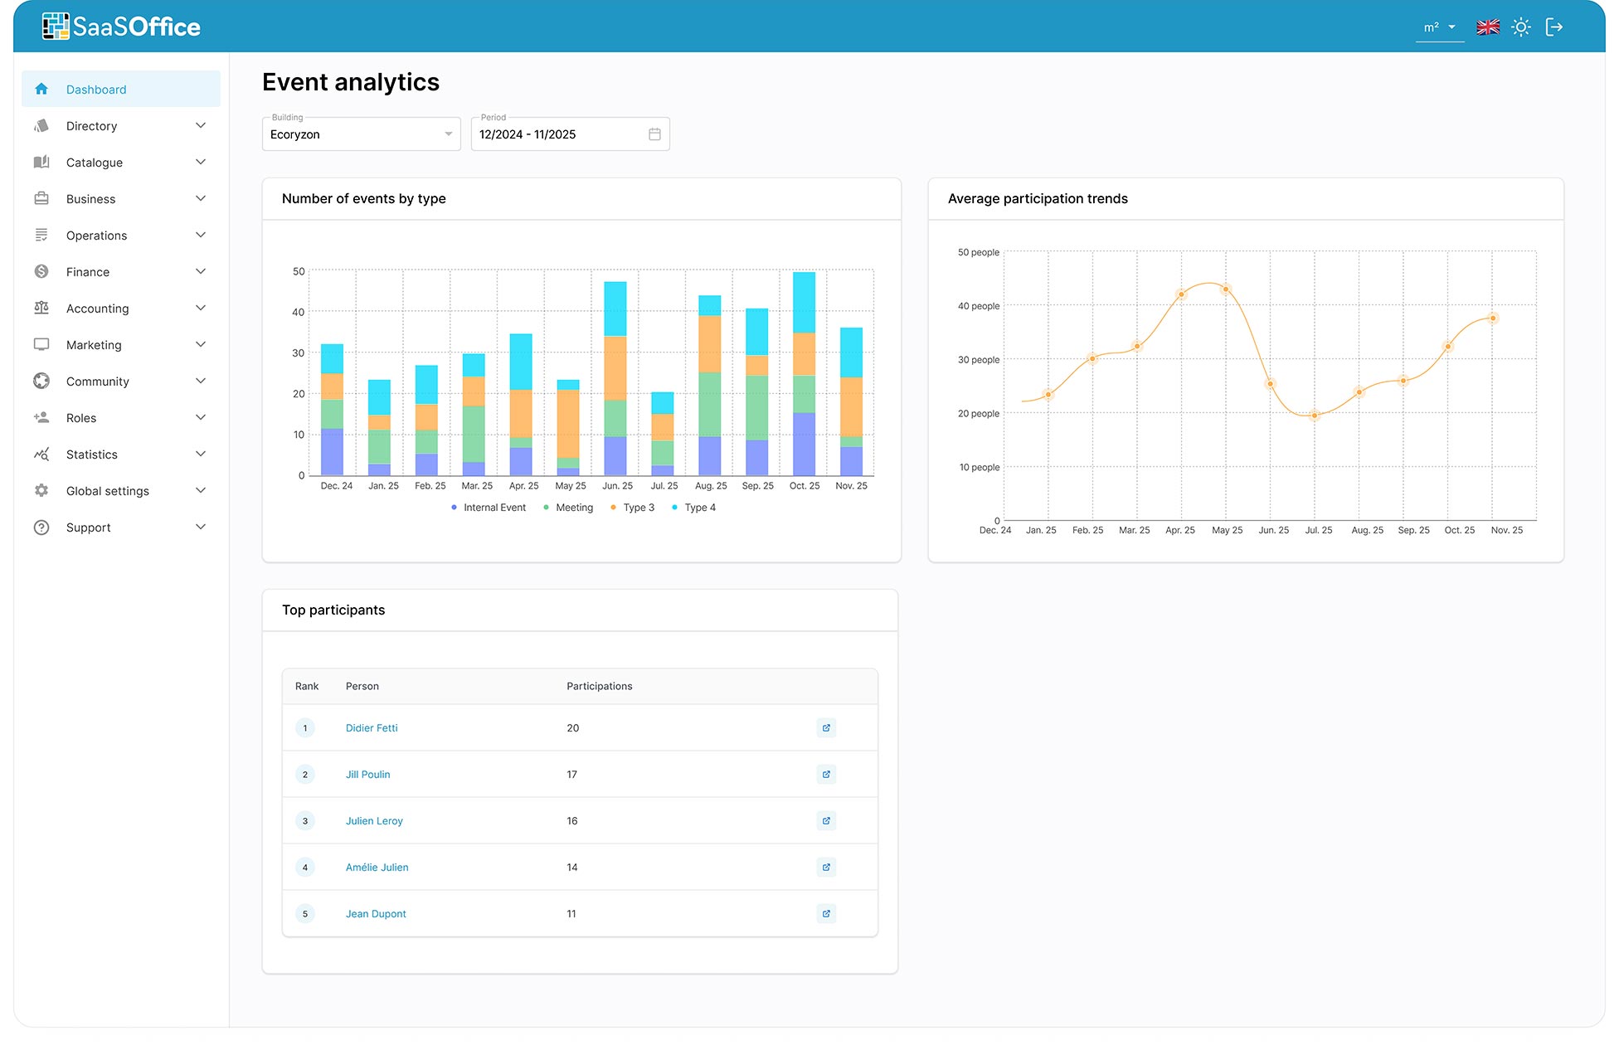Open Didier Fetti's profile link

372,727
